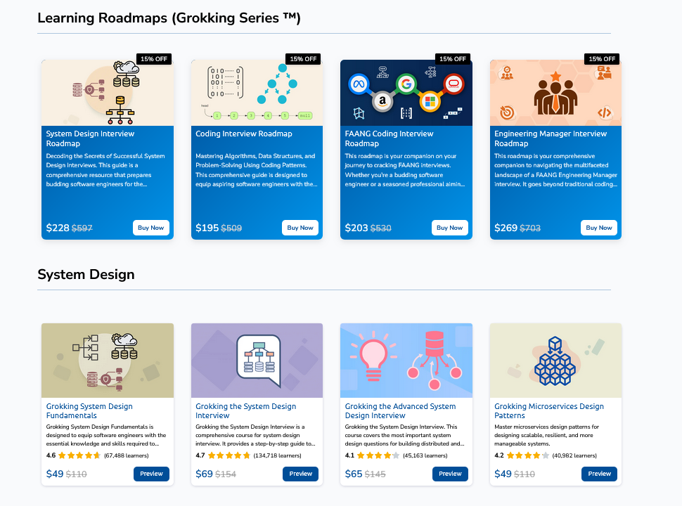Click the (67,488 learners) count
682x506 pixels.
point(127,455)
